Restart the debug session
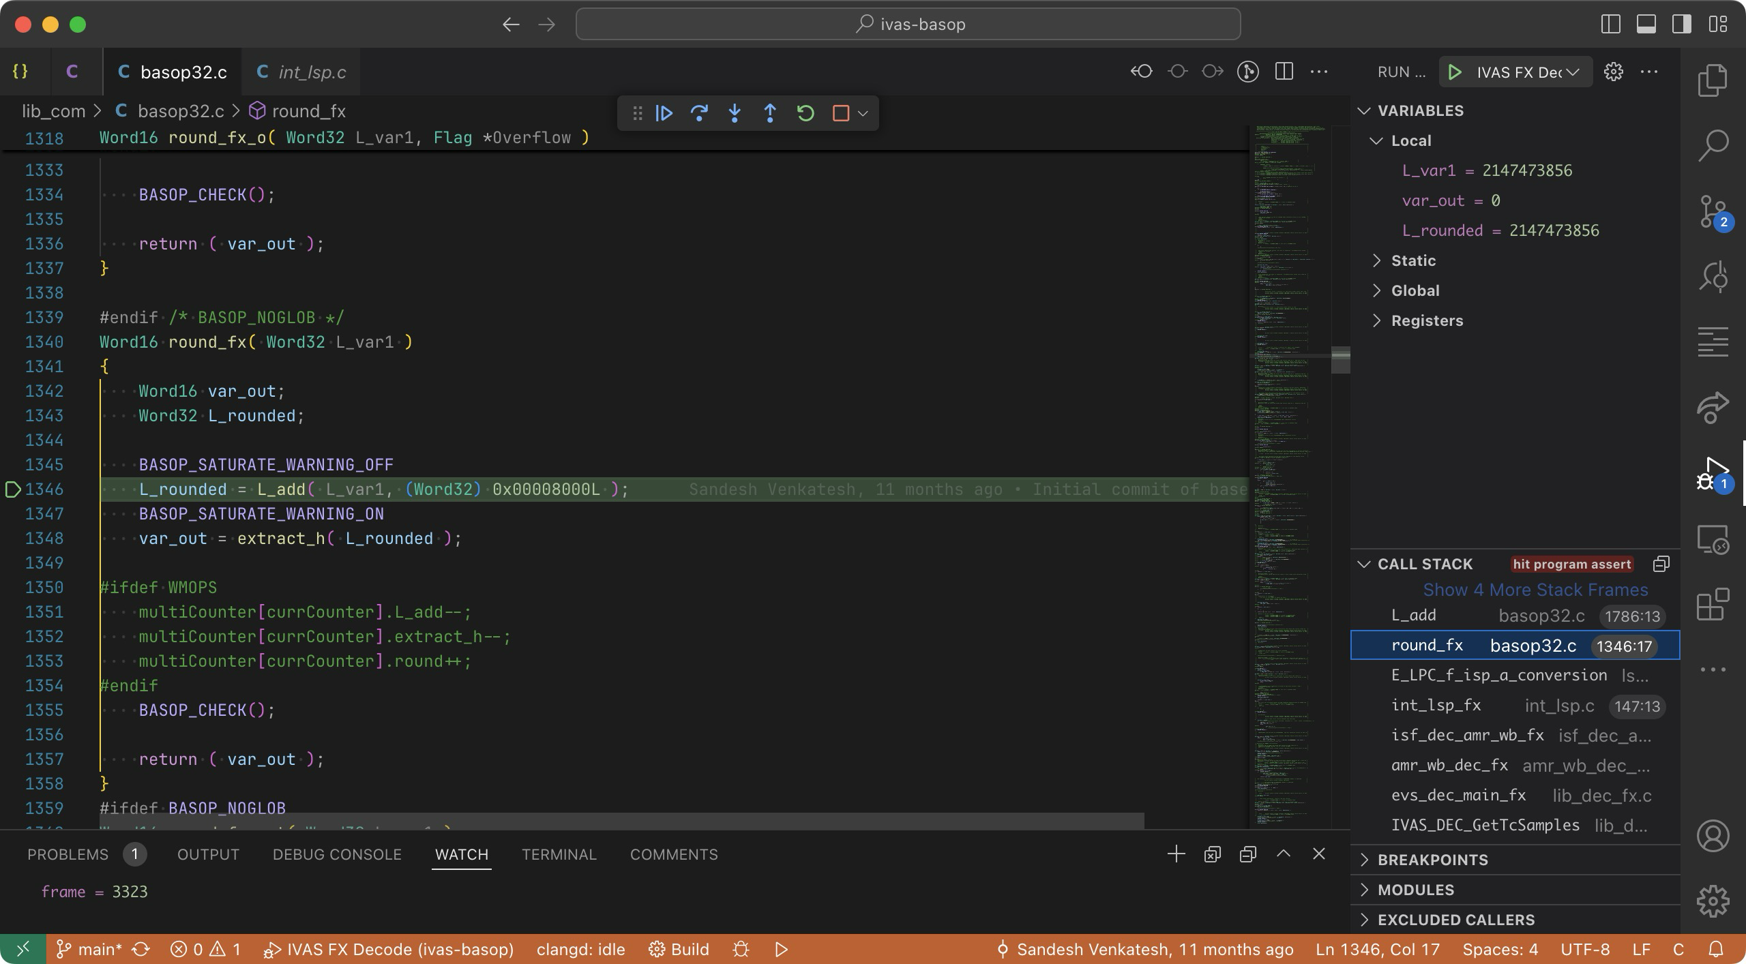Screen dimensions: 1746x964 [805, 112]
